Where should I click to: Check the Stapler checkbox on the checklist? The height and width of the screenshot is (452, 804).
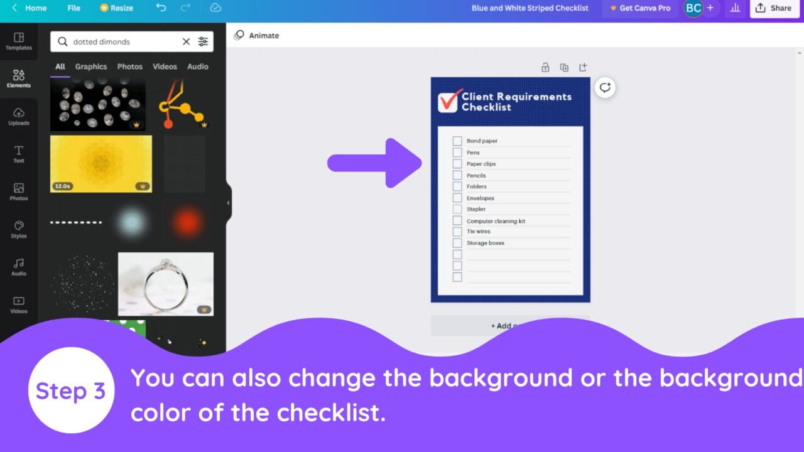(x=457, y=210)
